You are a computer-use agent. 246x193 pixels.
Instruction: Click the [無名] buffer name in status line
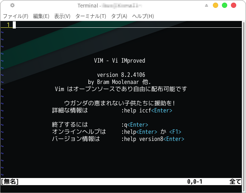pos(10,182)
